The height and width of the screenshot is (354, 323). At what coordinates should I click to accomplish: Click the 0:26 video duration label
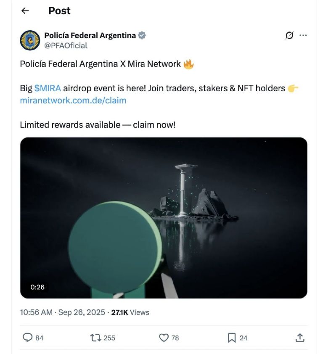(x=37, y=287)
